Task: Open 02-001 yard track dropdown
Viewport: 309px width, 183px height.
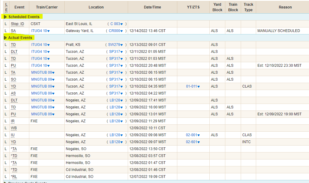Action: pos(193,135)
